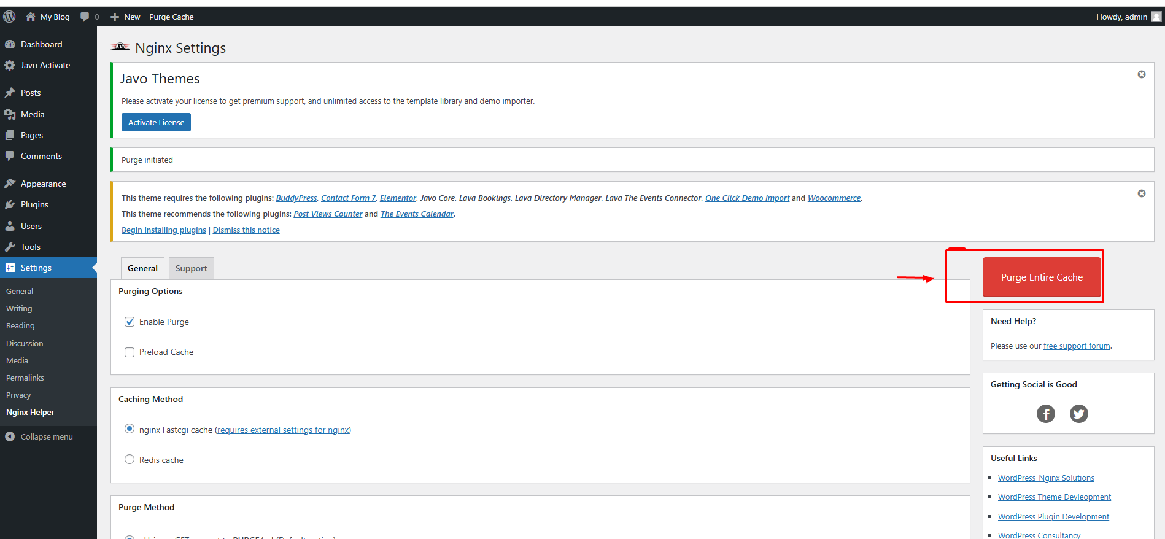Screen dimensions: 1165x539
Task: Click the WordPress logo in admin bar
Action: 9,17
